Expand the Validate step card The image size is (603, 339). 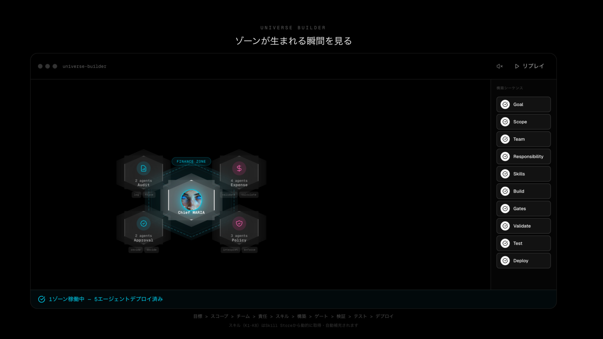tap(523, 226)
